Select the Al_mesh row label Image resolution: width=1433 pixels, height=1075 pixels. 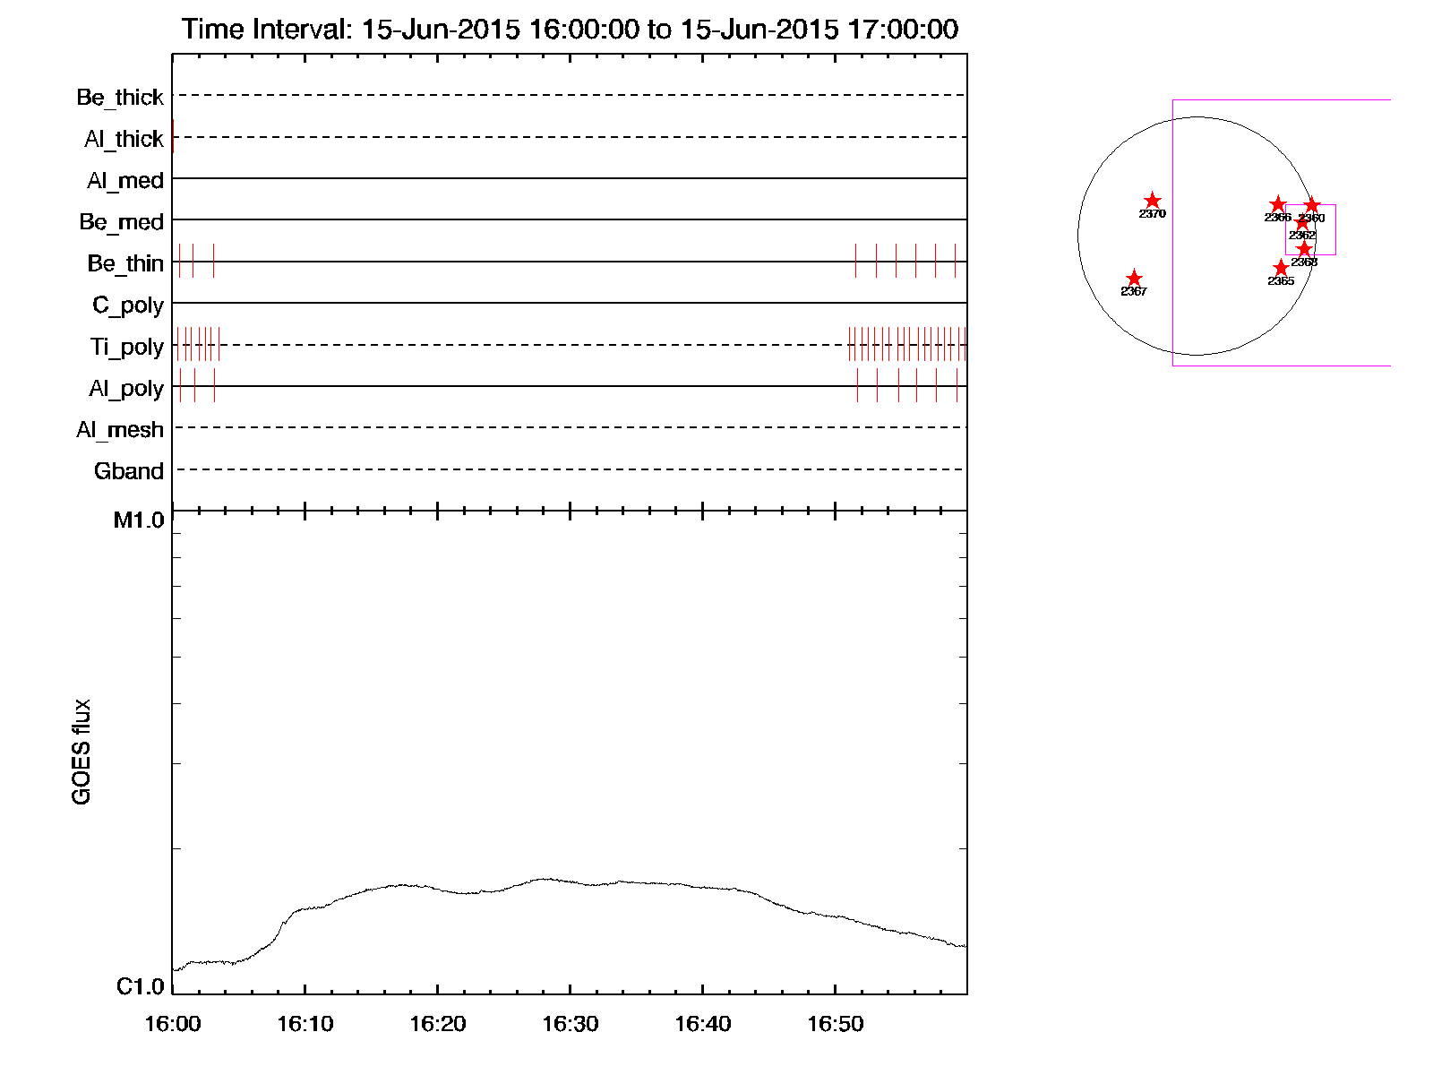tap(120, 430)
